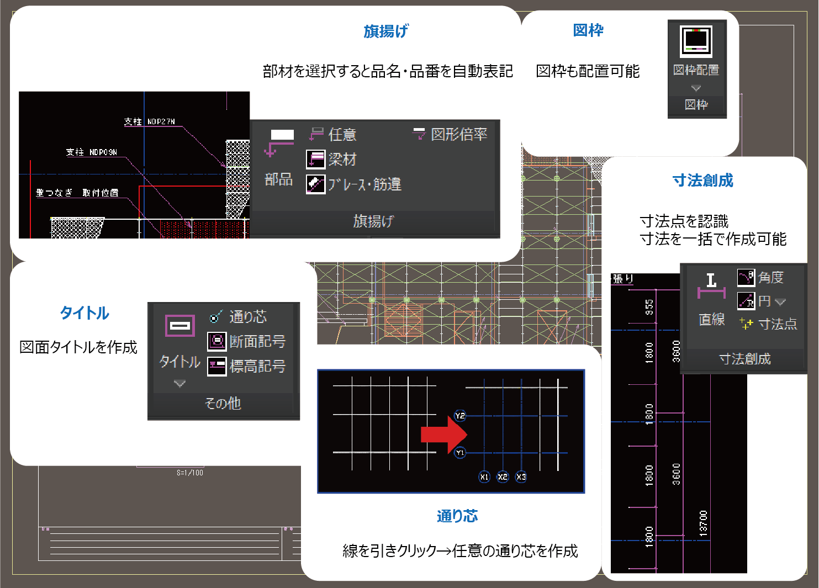Click the 図枠配置 frame icon
The width and height of the screenshot is (819, 588).
pyautogui.click(x=696, y=43)
